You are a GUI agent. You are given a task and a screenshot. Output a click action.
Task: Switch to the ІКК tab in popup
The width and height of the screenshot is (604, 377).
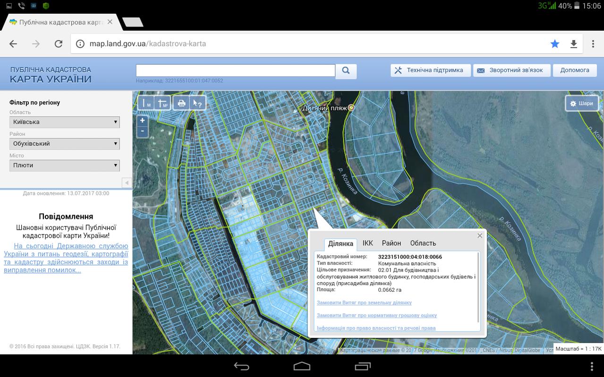click(x=368, y=243)
